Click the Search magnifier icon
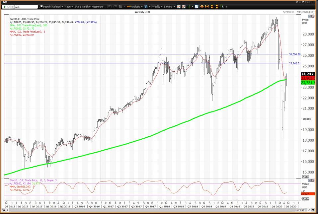The height and width of the screenshot is (214, 318). tap(41, 7)
